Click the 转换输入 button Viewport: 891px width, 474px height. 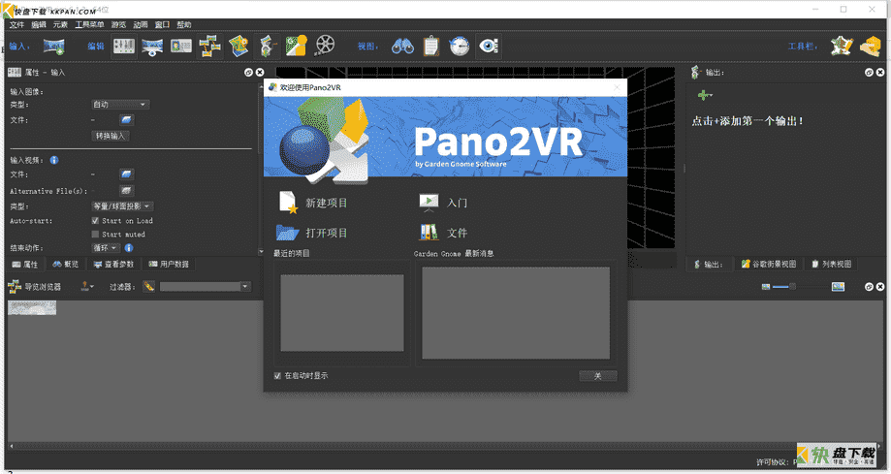pyautogui.click(x=111, y=136)
